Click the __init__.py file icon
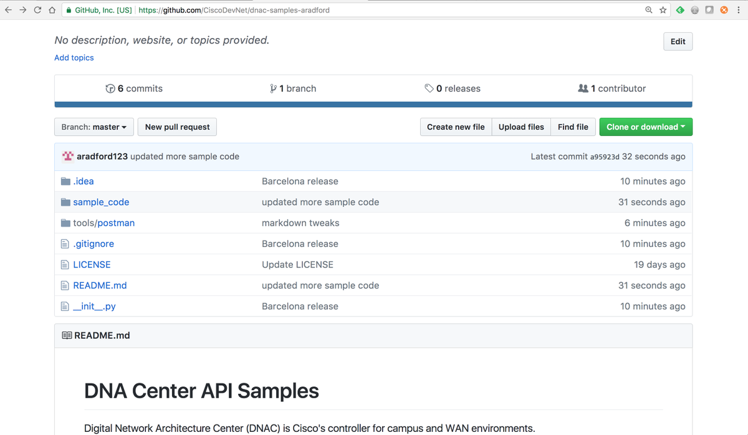Image resolution: width=748 pixels, height=435 pixels. [65, 307]
